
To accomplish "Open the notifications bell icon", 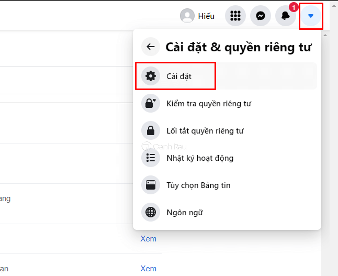I will 286,16.
